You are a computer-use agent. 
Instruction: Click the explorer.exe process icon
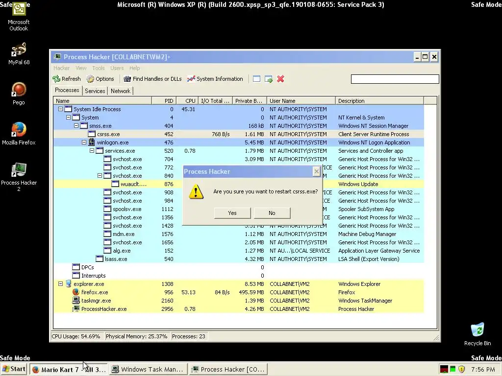click(68, 284)
